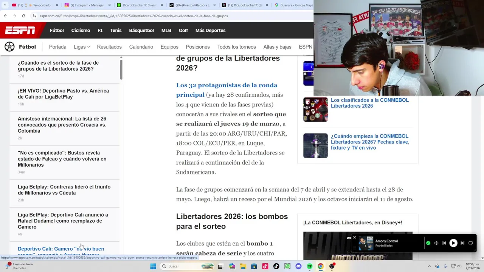Open the Discord taskbar icon
The height and width of the screenshot is (272, 484).
tap(298, 266)
